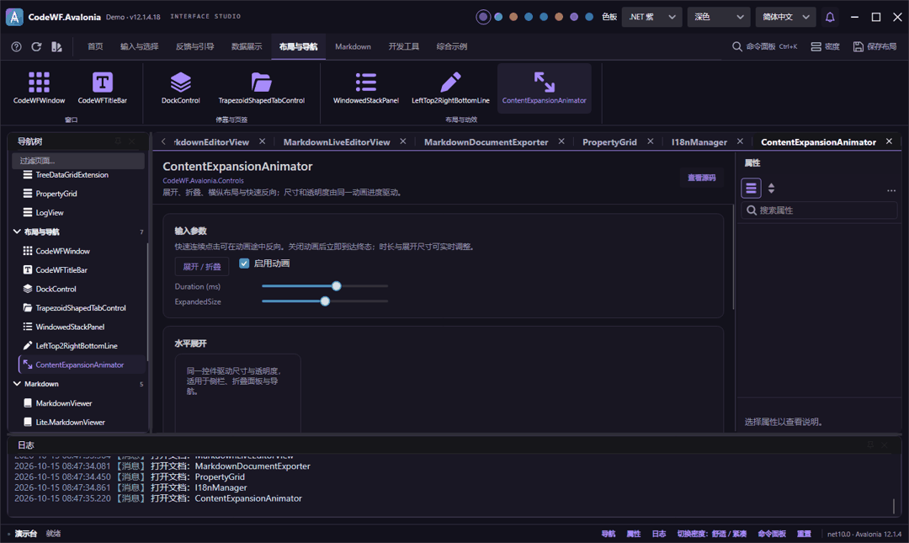The image size is (909, 543).
Task: Close the I18nManager tab
Action: coord(740,141)
